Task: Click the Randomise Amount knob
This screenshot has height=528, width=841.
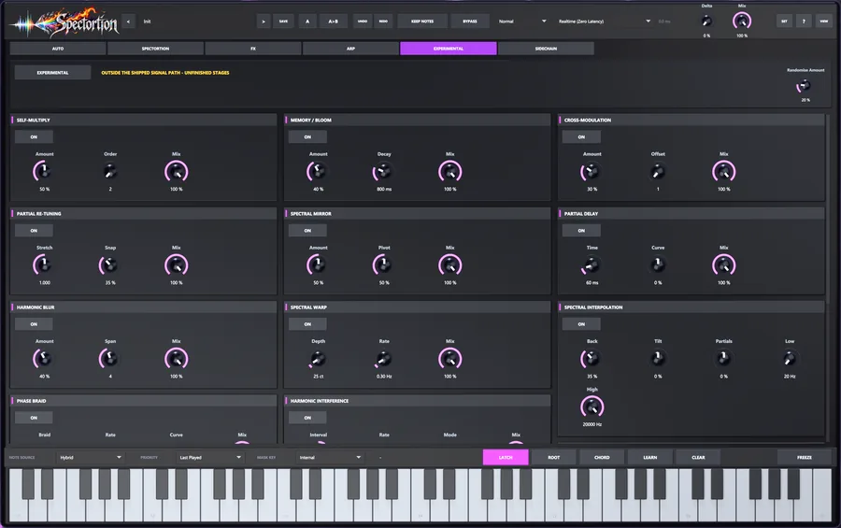Action: coord(804,86)
